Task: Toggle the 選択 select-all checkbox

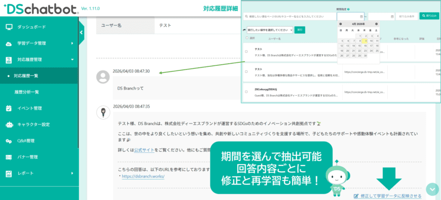Action: 247,38
